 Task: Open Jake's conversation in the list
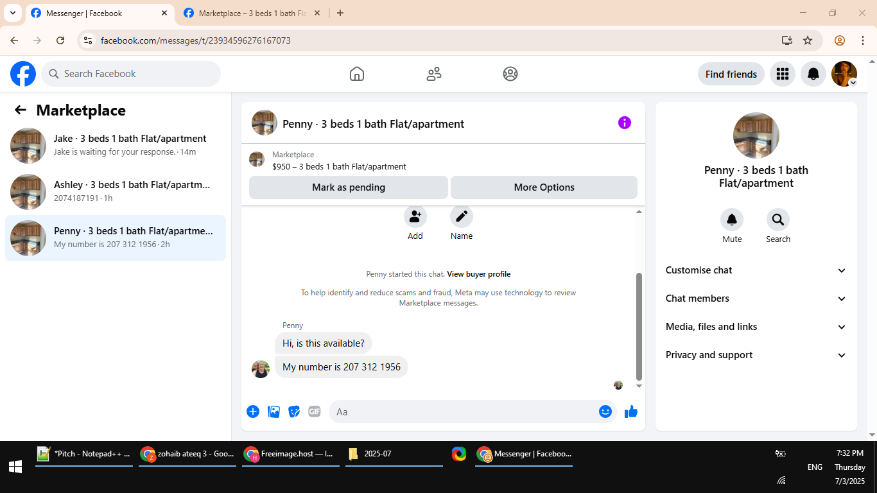coord(116,146)
